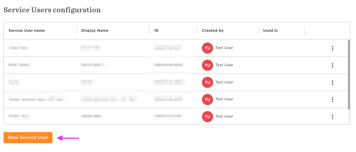Click the table's vertical scrollbar thumb
The image size is (356, 152).
tap(349, 74)
